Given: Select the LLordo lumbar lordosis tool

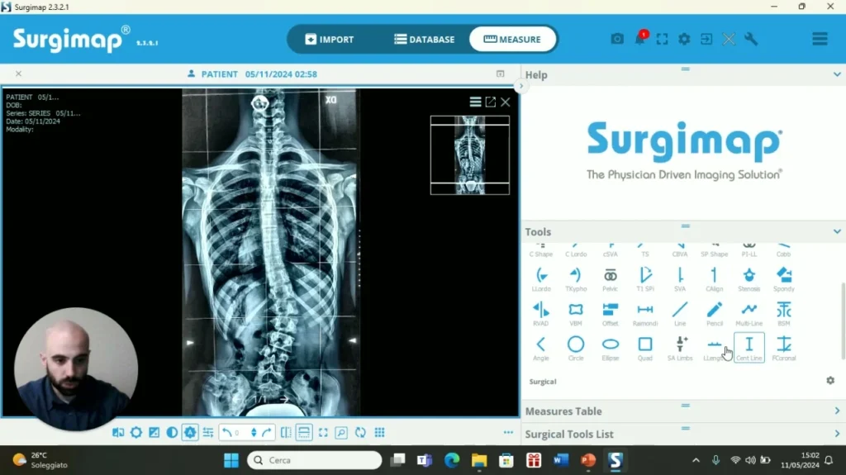Looking at the screenshot, I should (x=541, y=279).
